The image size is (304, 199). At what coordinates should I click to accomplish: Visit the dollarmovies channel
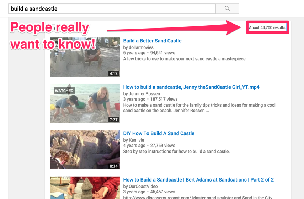[x=141, y=47]
